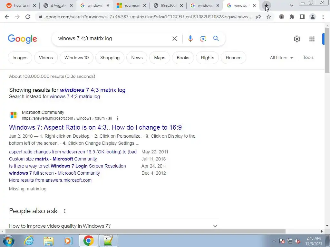The width and height of the screenshot is (330, 247).
Task: Click the Google logo
Action: (22, 39)
